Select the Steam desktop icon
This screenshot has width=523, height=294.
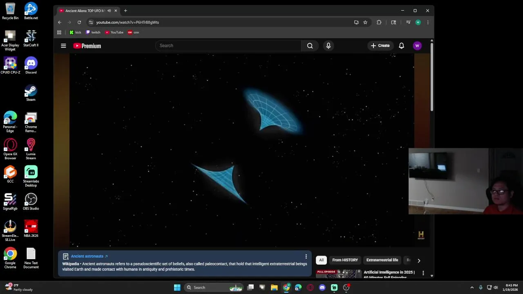(31, 93)
